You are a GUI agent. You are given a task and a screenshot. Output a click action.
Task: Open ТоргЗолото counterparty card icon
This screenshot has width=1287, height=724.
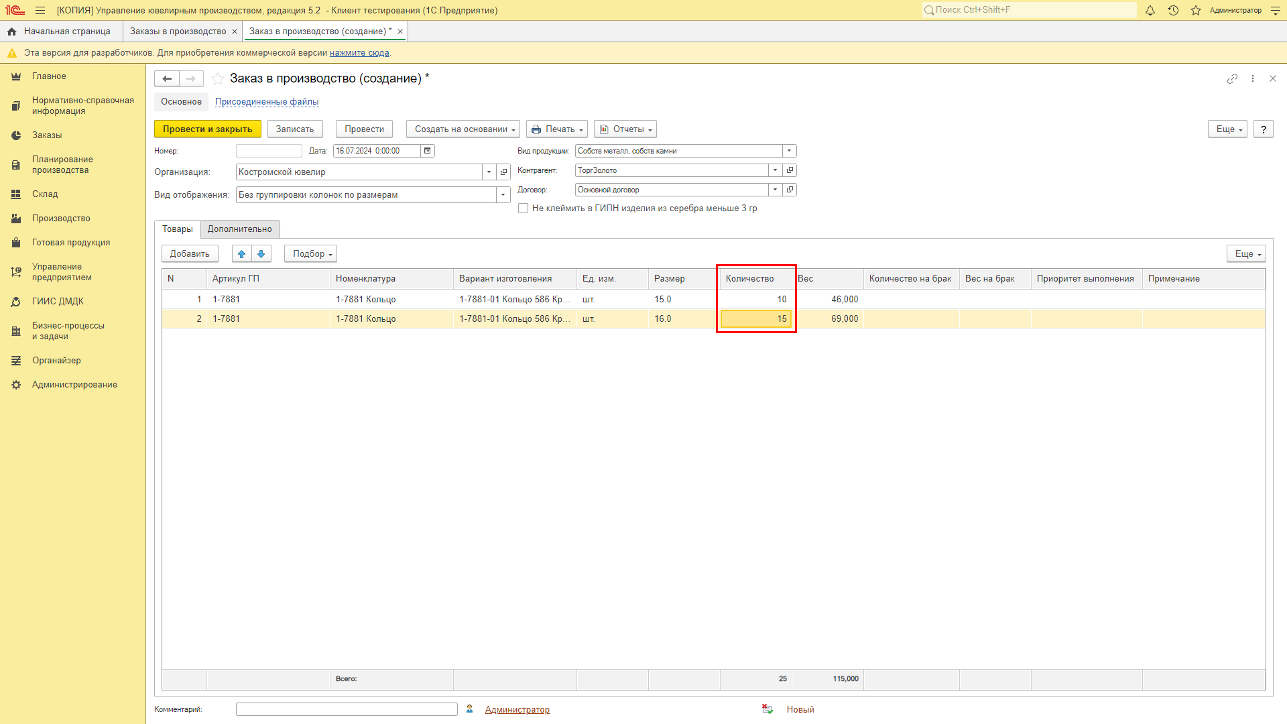(x=790, y=170)
